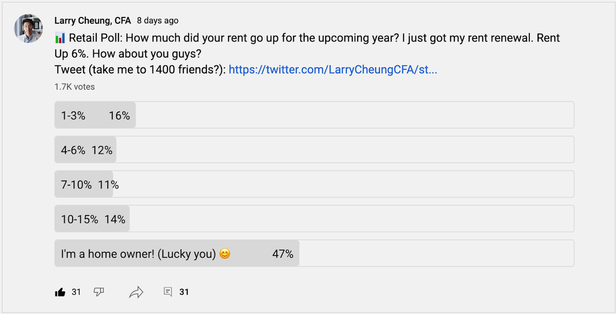Click the 47% result label
Viewport: 616px width, 314px height.
tap(282, 253)
